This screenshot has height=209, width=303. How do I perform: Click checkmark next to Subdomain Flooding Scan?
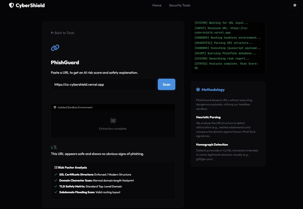(x=56, y=192)
